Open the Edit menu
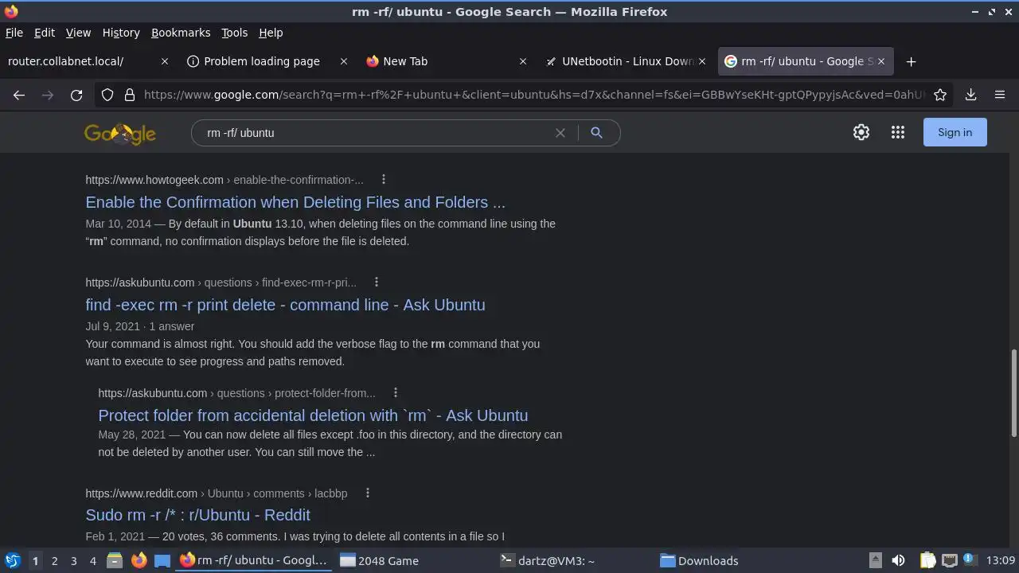 45,33
